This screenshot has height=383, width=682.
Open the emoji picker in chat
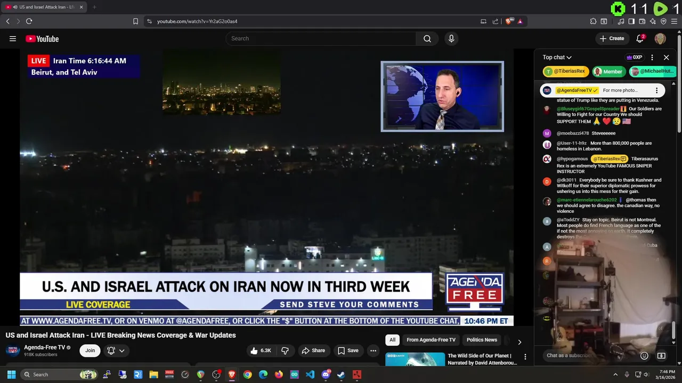(644, 355)
